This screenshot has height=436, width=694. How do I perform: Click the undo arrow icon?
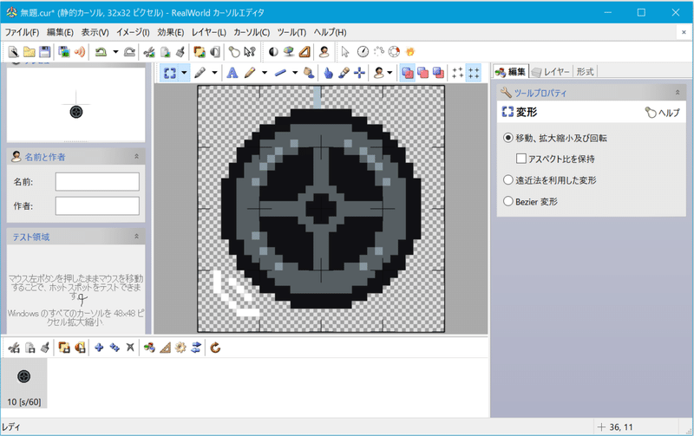tap(101, 52)
